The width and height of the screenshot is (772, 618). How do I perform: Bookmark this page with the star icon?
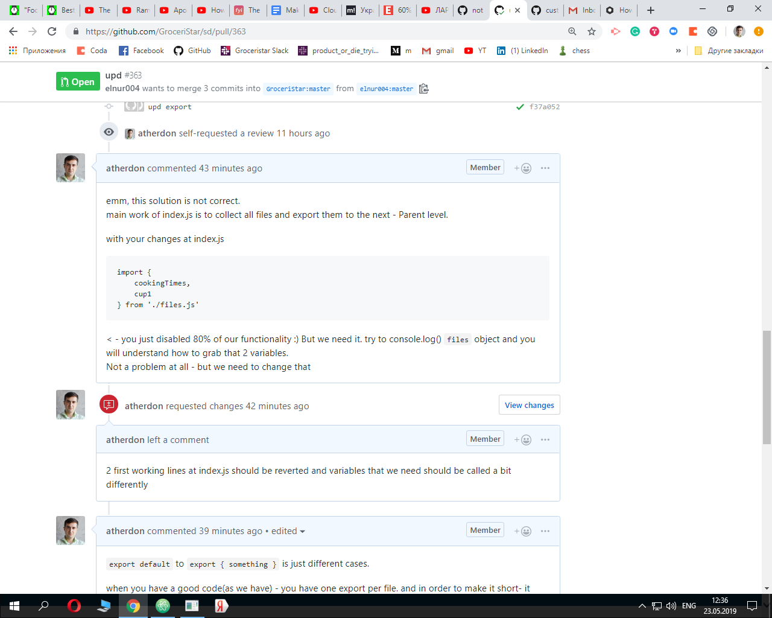(x=592, y=31)
